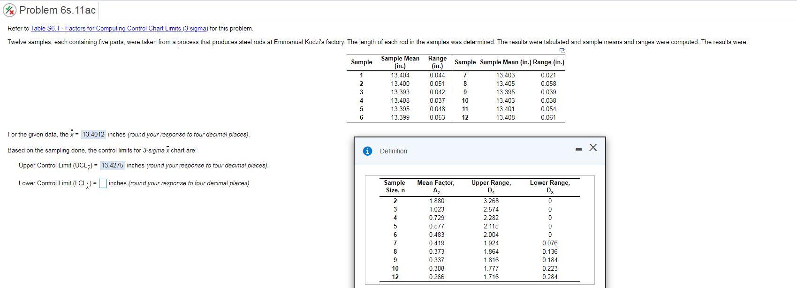Click the Lower Control Limit input box

coord(103,183)
